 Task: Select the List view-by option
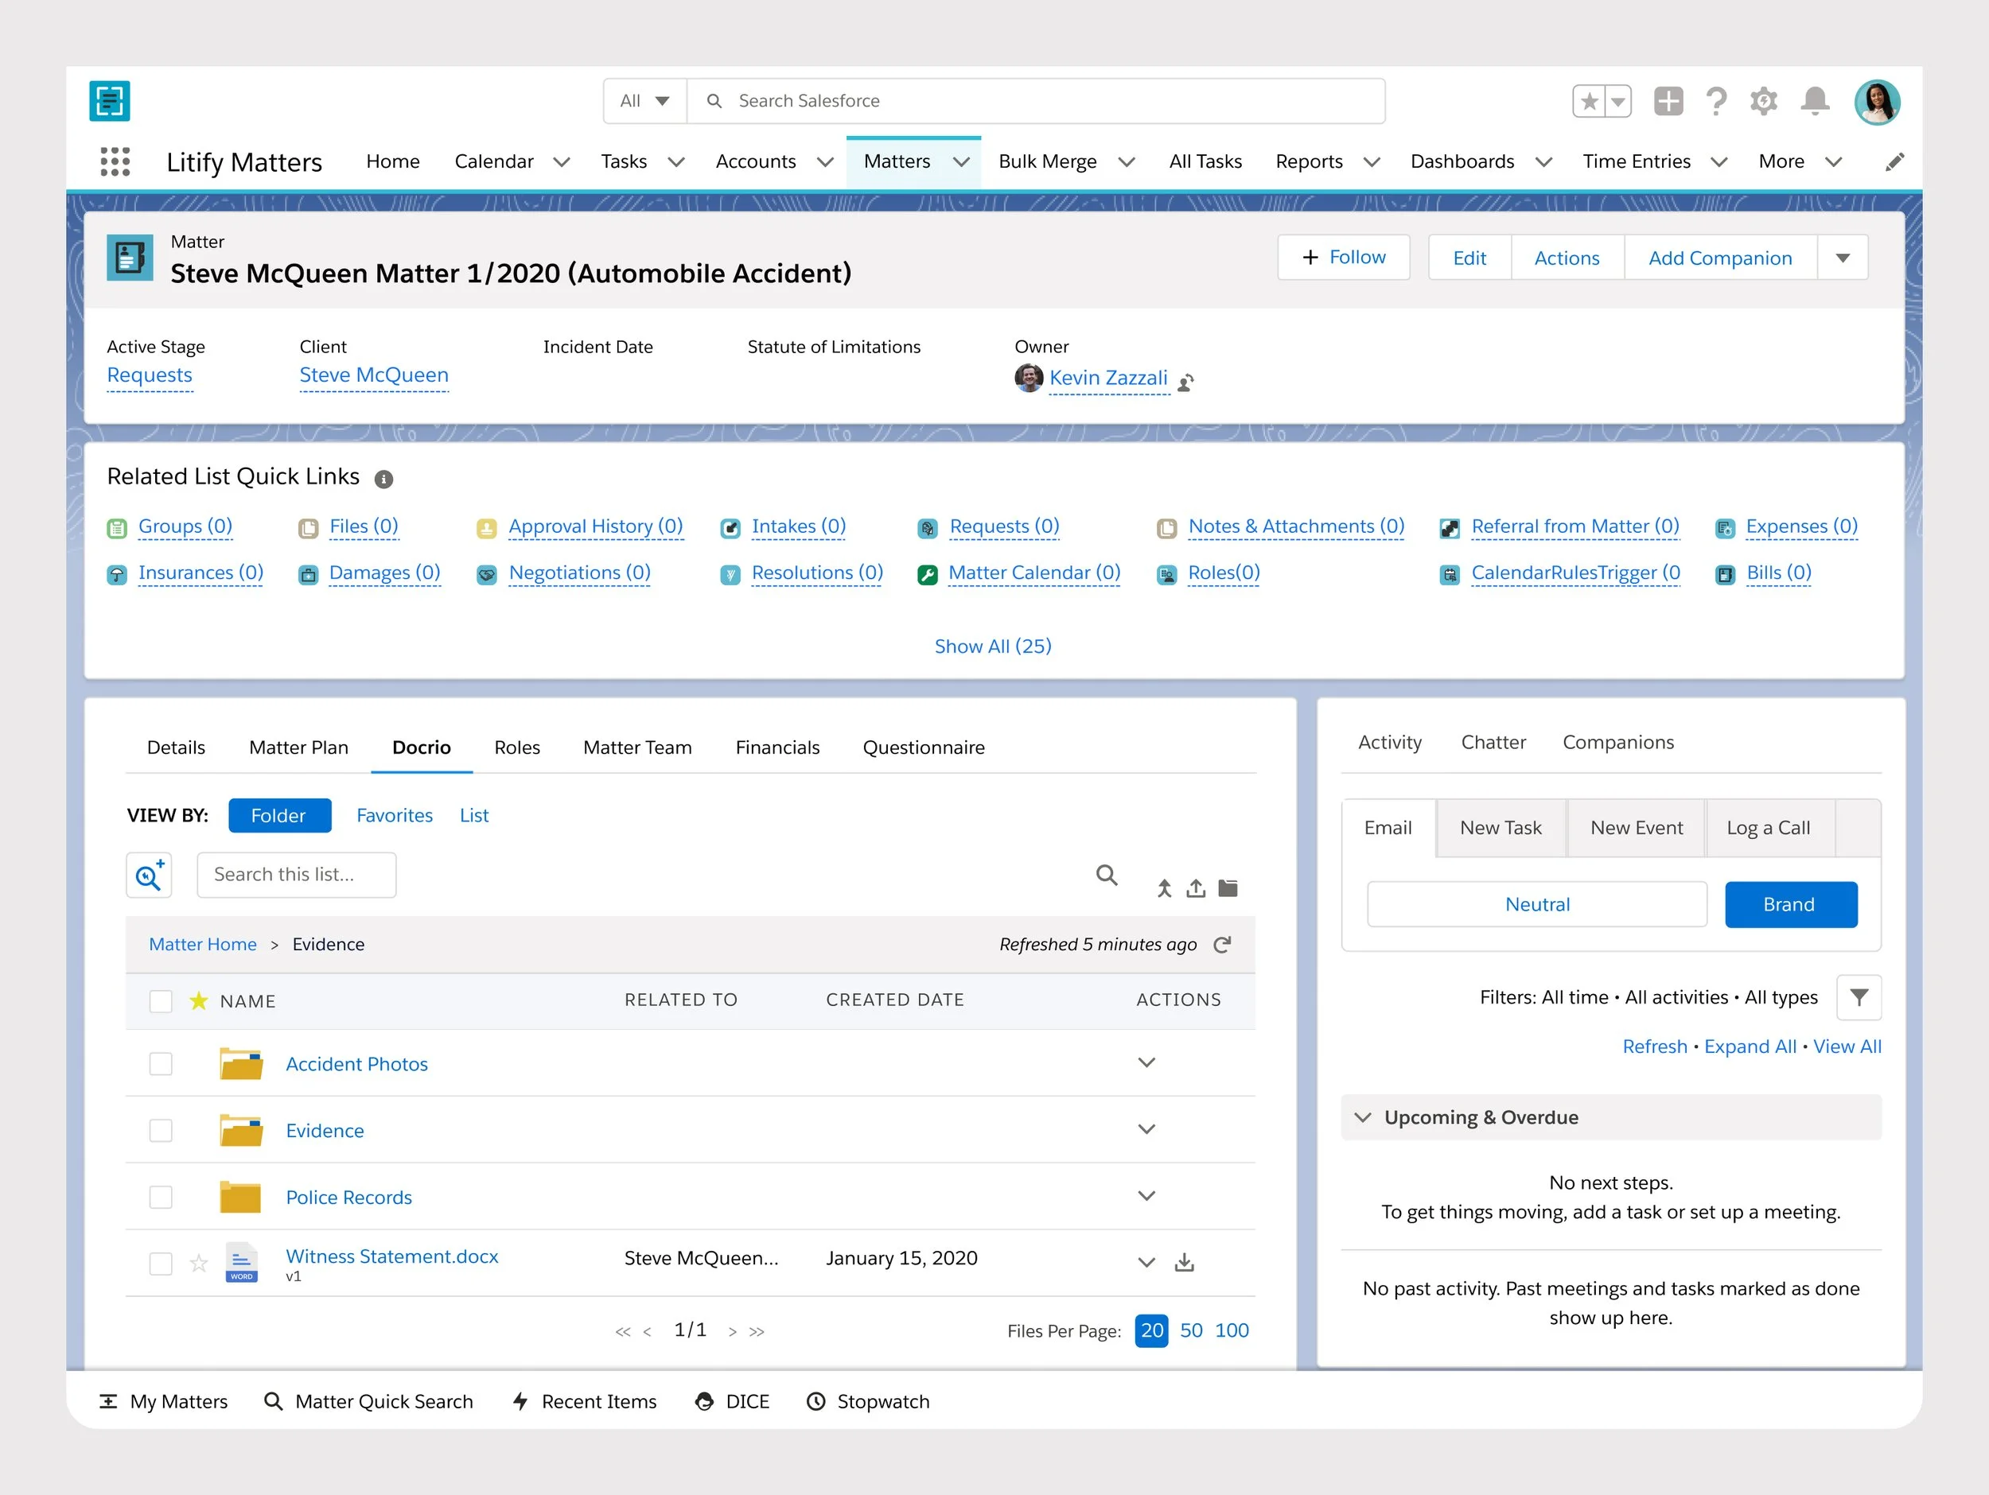pos(474,815)
